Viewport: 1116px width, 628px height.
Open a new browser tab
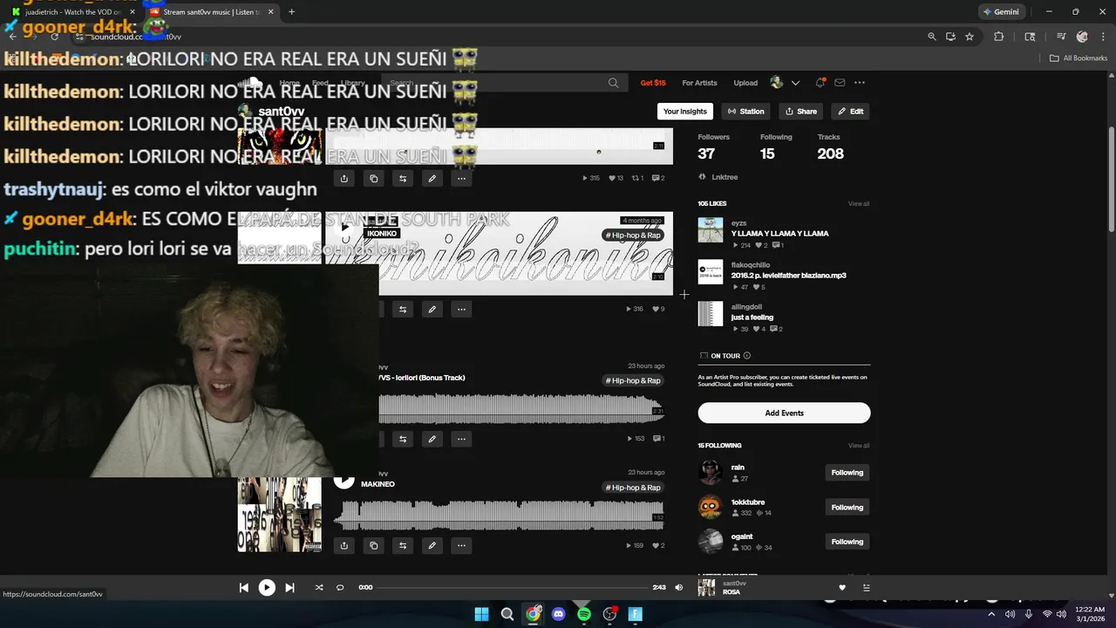point(291,12)
